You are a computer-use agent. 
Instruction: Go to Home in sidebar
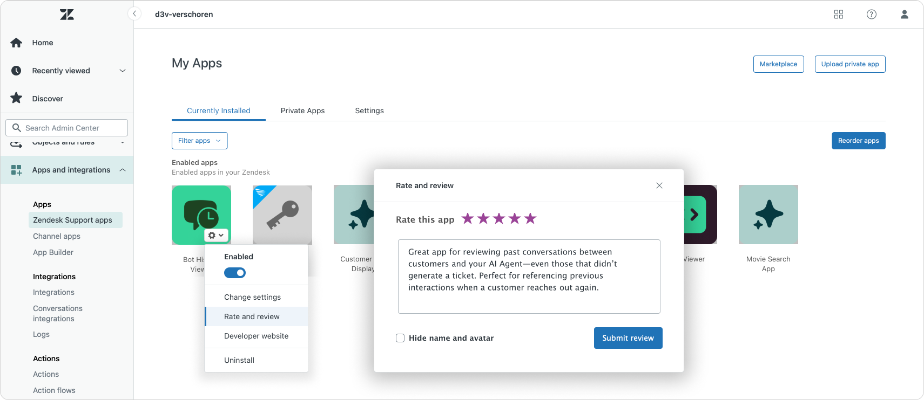point(43,43)
